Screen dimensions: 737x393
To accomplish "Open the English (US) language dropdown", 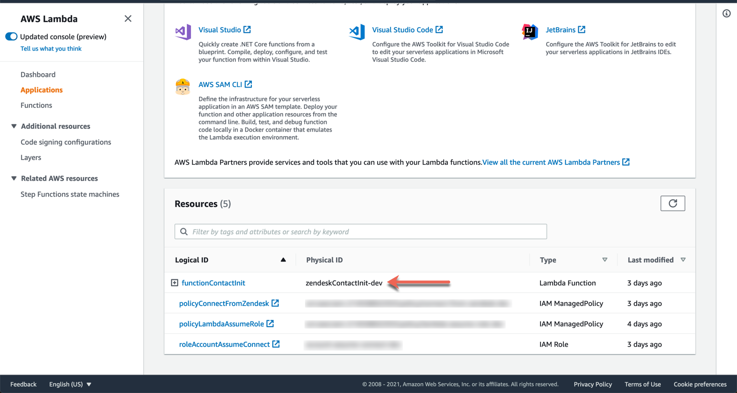I will pos(70,384).
